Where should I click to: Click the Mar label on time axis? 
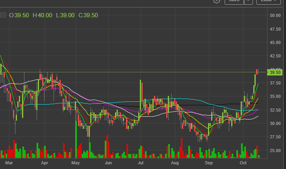[9, 163]
